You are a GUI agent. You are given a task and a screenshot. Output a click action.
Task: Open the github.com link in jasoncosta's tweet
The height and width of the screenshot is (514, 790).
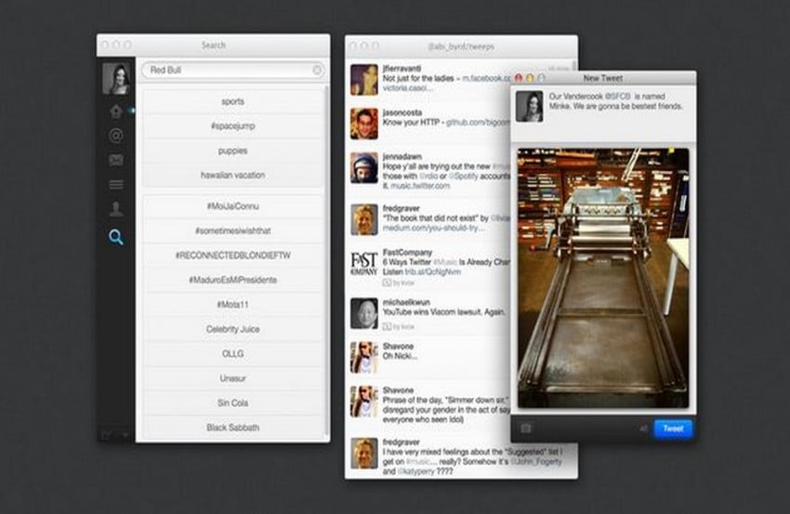478,123
